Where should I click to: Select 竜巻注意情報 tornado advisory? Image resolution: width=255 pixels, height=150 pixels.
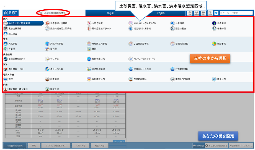[x=12, y=28]
